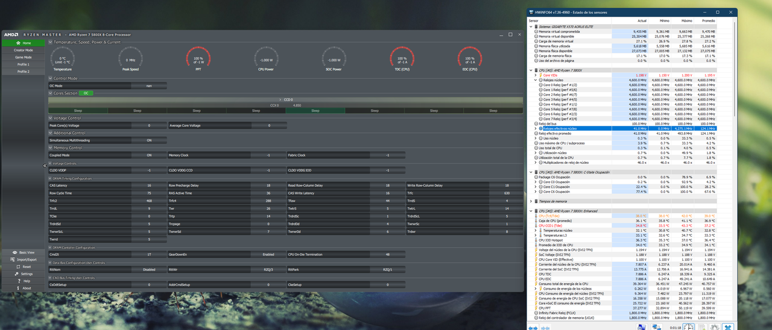Expand Core VIDs row in HWiNFO
This screenshot has width=772, height=330.
click(x=536, y=75)
